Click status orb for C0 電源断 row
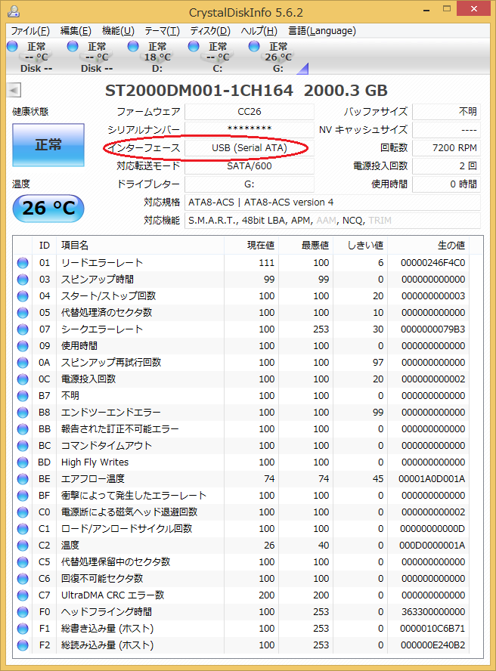 [x=23, y=512]
